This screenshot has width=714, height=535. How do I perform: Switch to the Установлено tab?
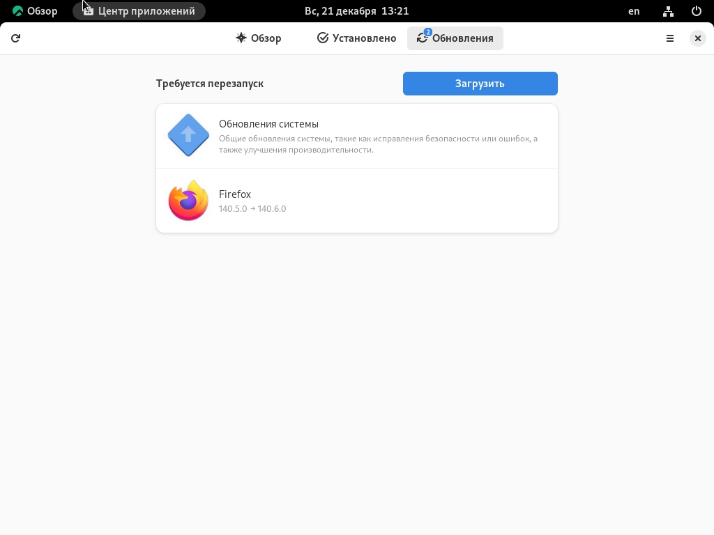[356, 38]
